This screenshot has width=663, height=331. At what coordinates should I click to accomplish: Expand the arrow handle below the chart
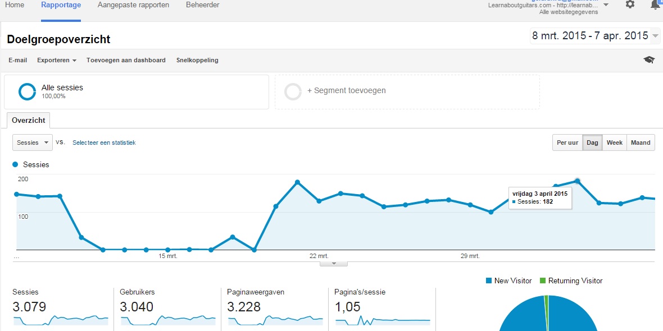pyautogui.click(x=334, y=264)
